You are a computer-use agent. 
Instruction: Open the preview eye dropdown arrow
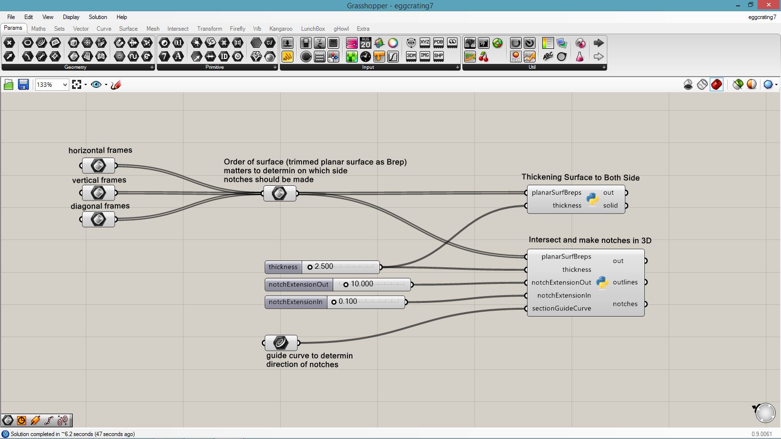106,85
